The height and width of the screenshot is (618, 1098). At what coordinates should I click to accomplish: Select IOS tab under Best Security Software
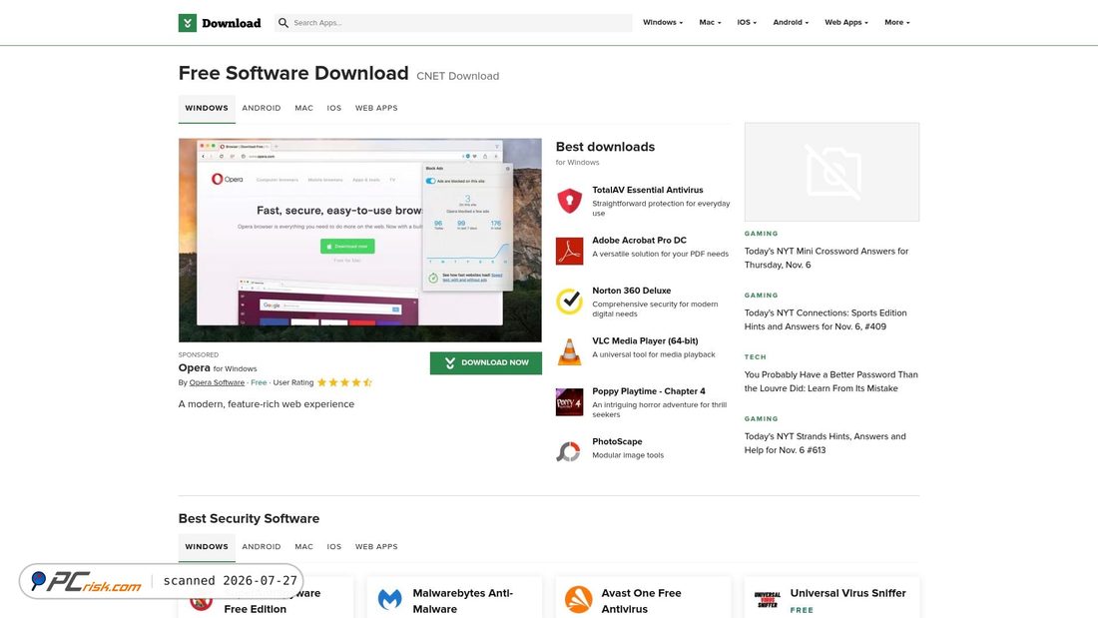click(334, 547)
